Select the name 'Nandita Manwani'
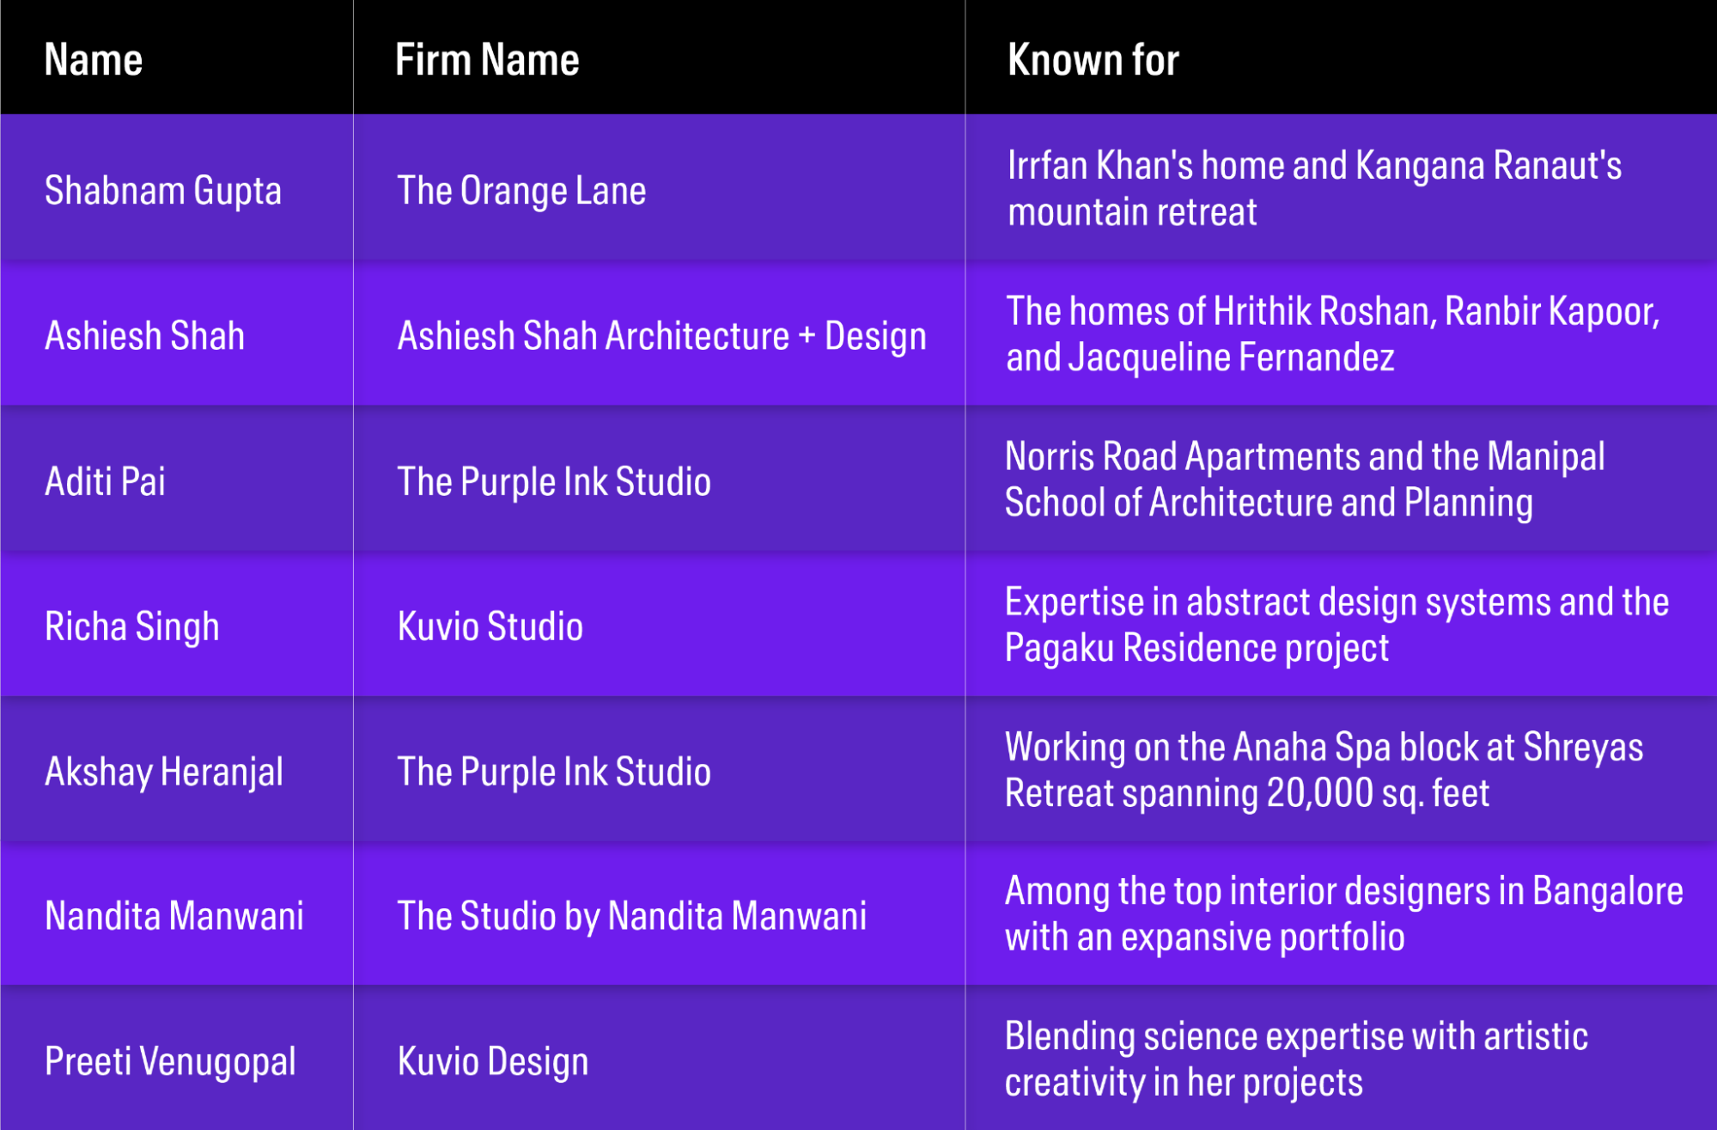 click(x=174, y=915)
